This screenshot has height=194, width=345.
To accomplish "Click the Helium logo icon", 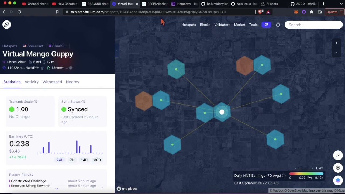I will (7, 25).
